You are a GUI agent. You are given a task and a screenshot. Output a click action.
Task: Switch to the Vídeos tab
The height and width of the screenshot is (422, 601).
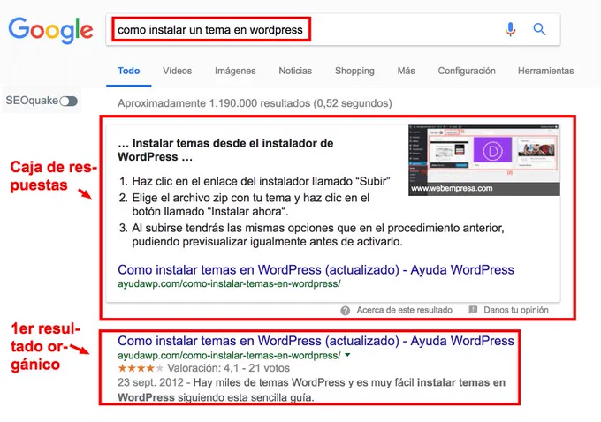pyautogui.click(x=177, y=71)
